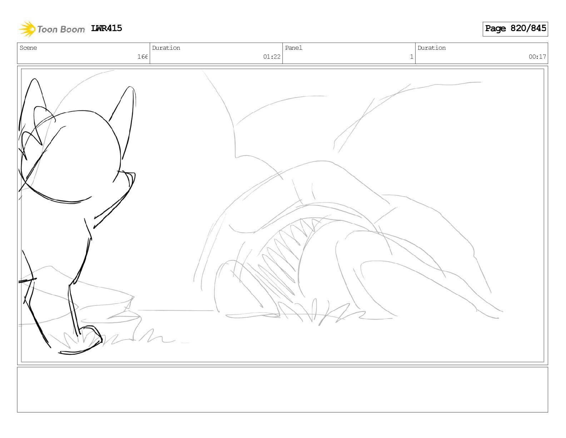Select the Scene label
The height and width of the screenshot is (438, 566).
pos(28,48)
